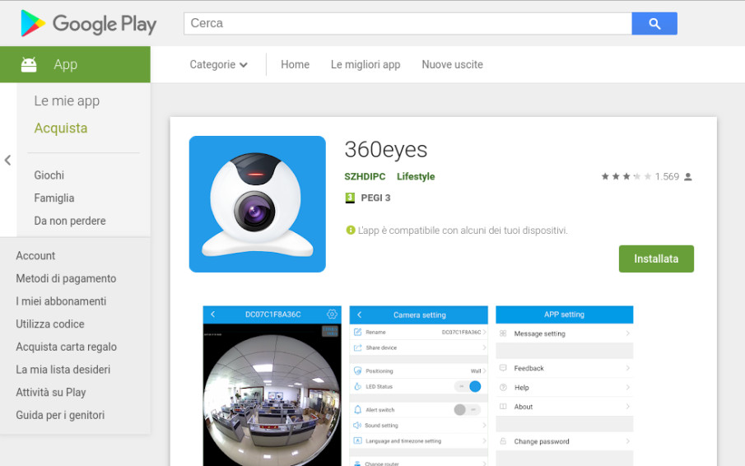Image resolution: width=745 pixels, height=466 pixels.
Task: Go to the Home tab
Action: [295, 64]
